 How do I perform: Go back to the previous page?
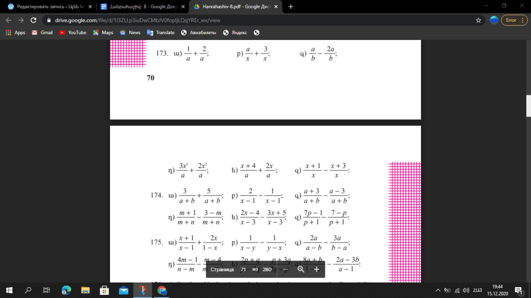click(8, 20)
